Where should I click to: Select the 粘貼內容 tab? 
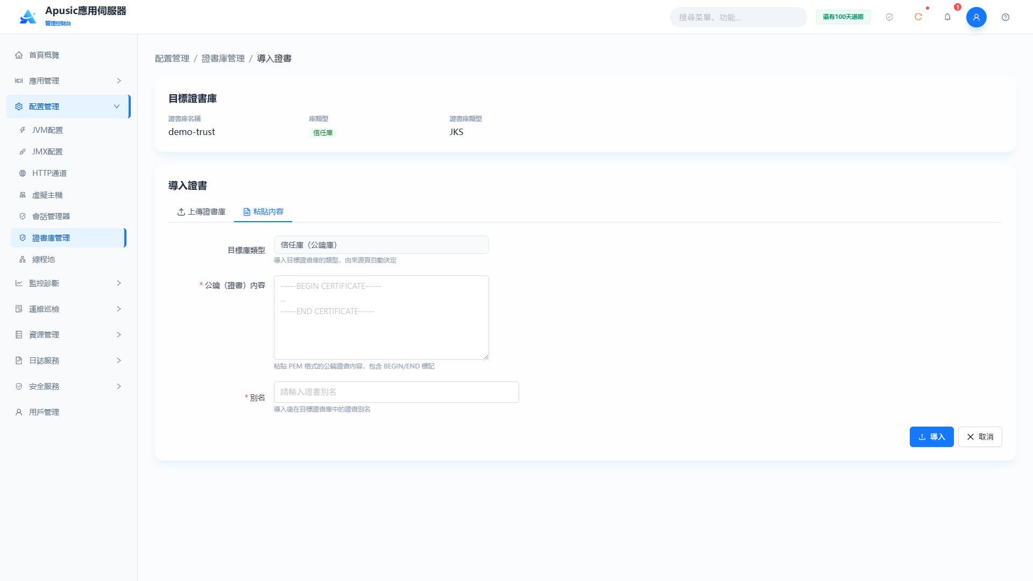[x=263, y=212]
